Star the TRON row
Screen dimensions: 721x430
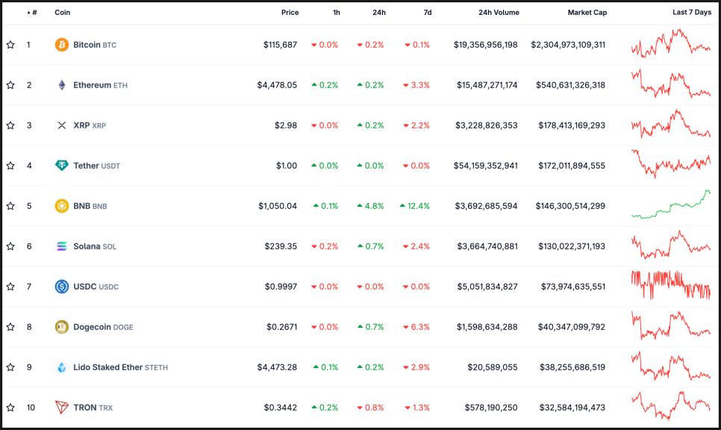10,408
